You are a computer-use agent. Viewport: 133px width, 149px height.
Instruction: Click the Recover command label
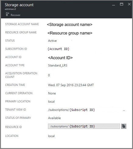(x=16, y=15)
